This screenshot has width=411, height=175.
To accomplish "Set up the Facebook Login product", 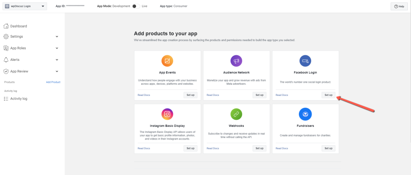I will click(328, 95).
